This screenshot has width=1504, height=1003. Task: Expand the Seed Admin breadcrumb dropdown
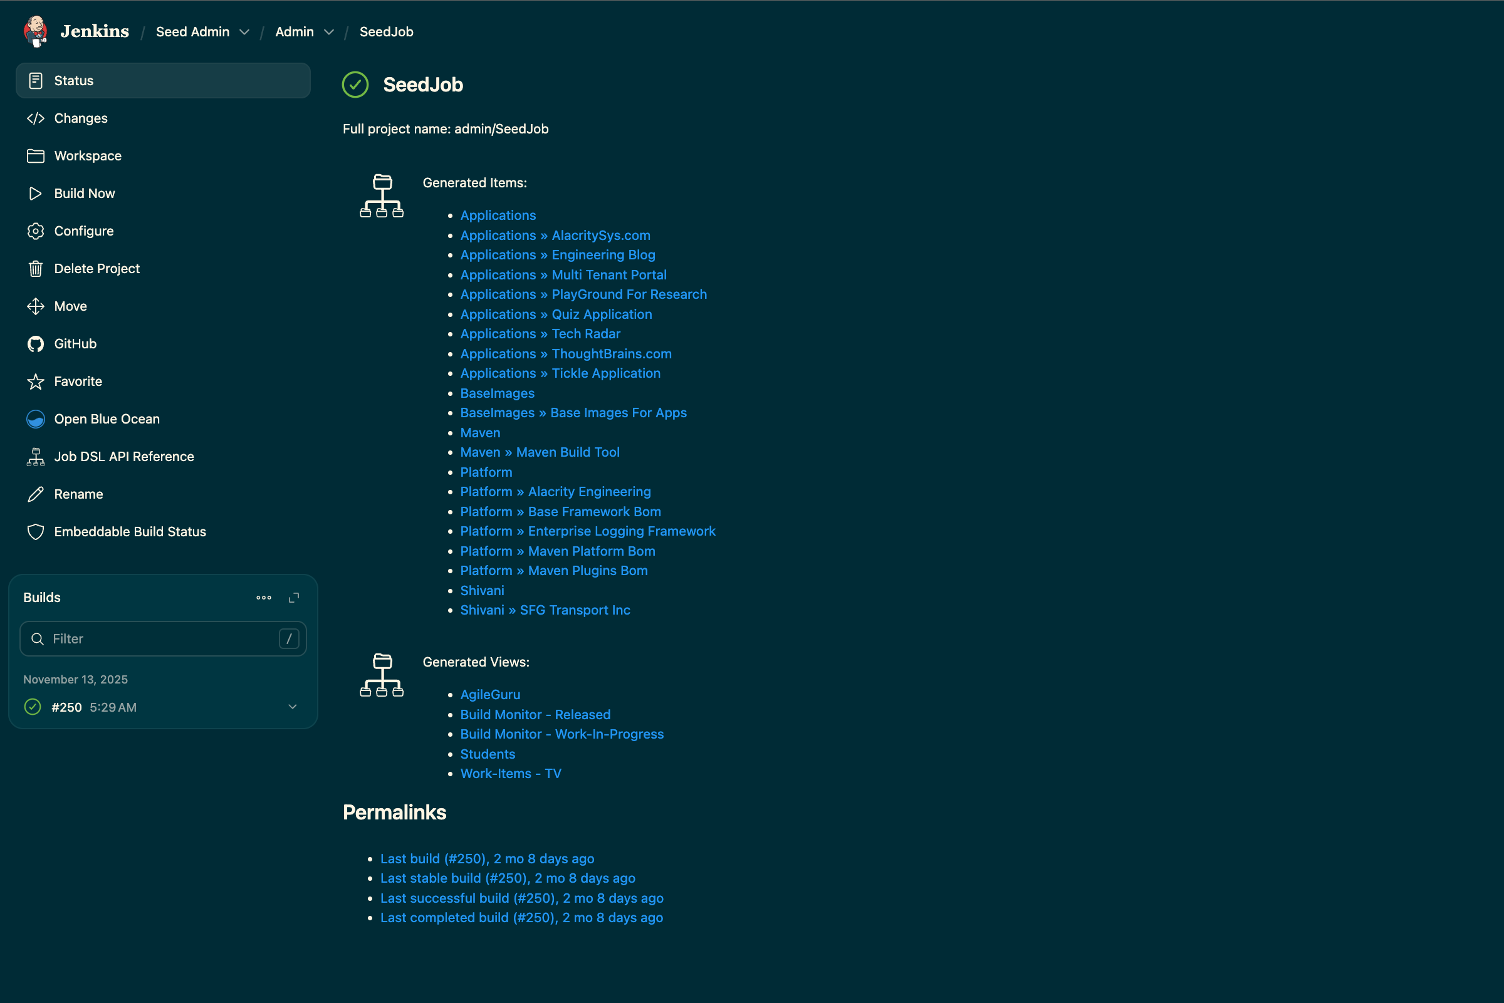tap(244, 32)
